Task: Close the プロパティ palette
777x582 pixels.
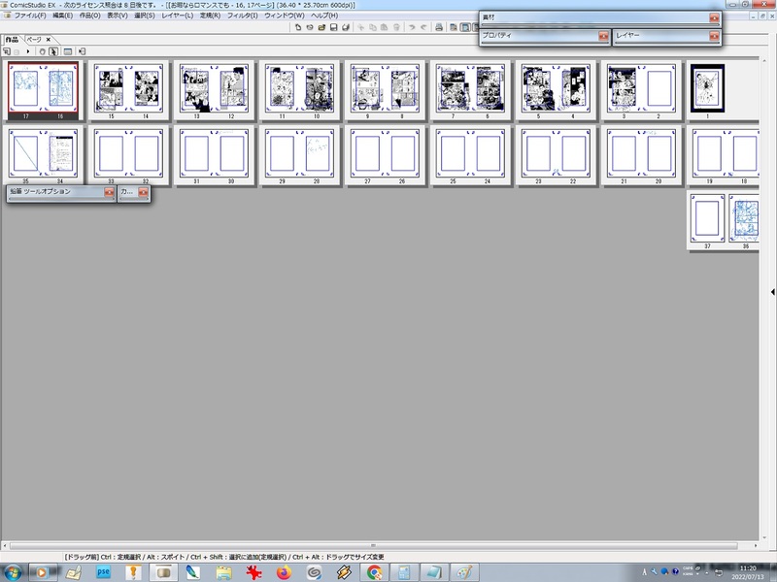Action: 603,36
